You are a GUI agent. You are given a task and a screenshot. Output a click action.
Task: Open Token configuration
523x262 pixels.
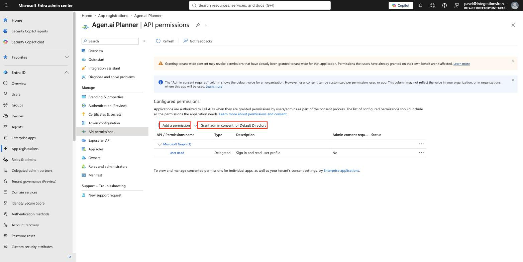click(x=104, y=123)
